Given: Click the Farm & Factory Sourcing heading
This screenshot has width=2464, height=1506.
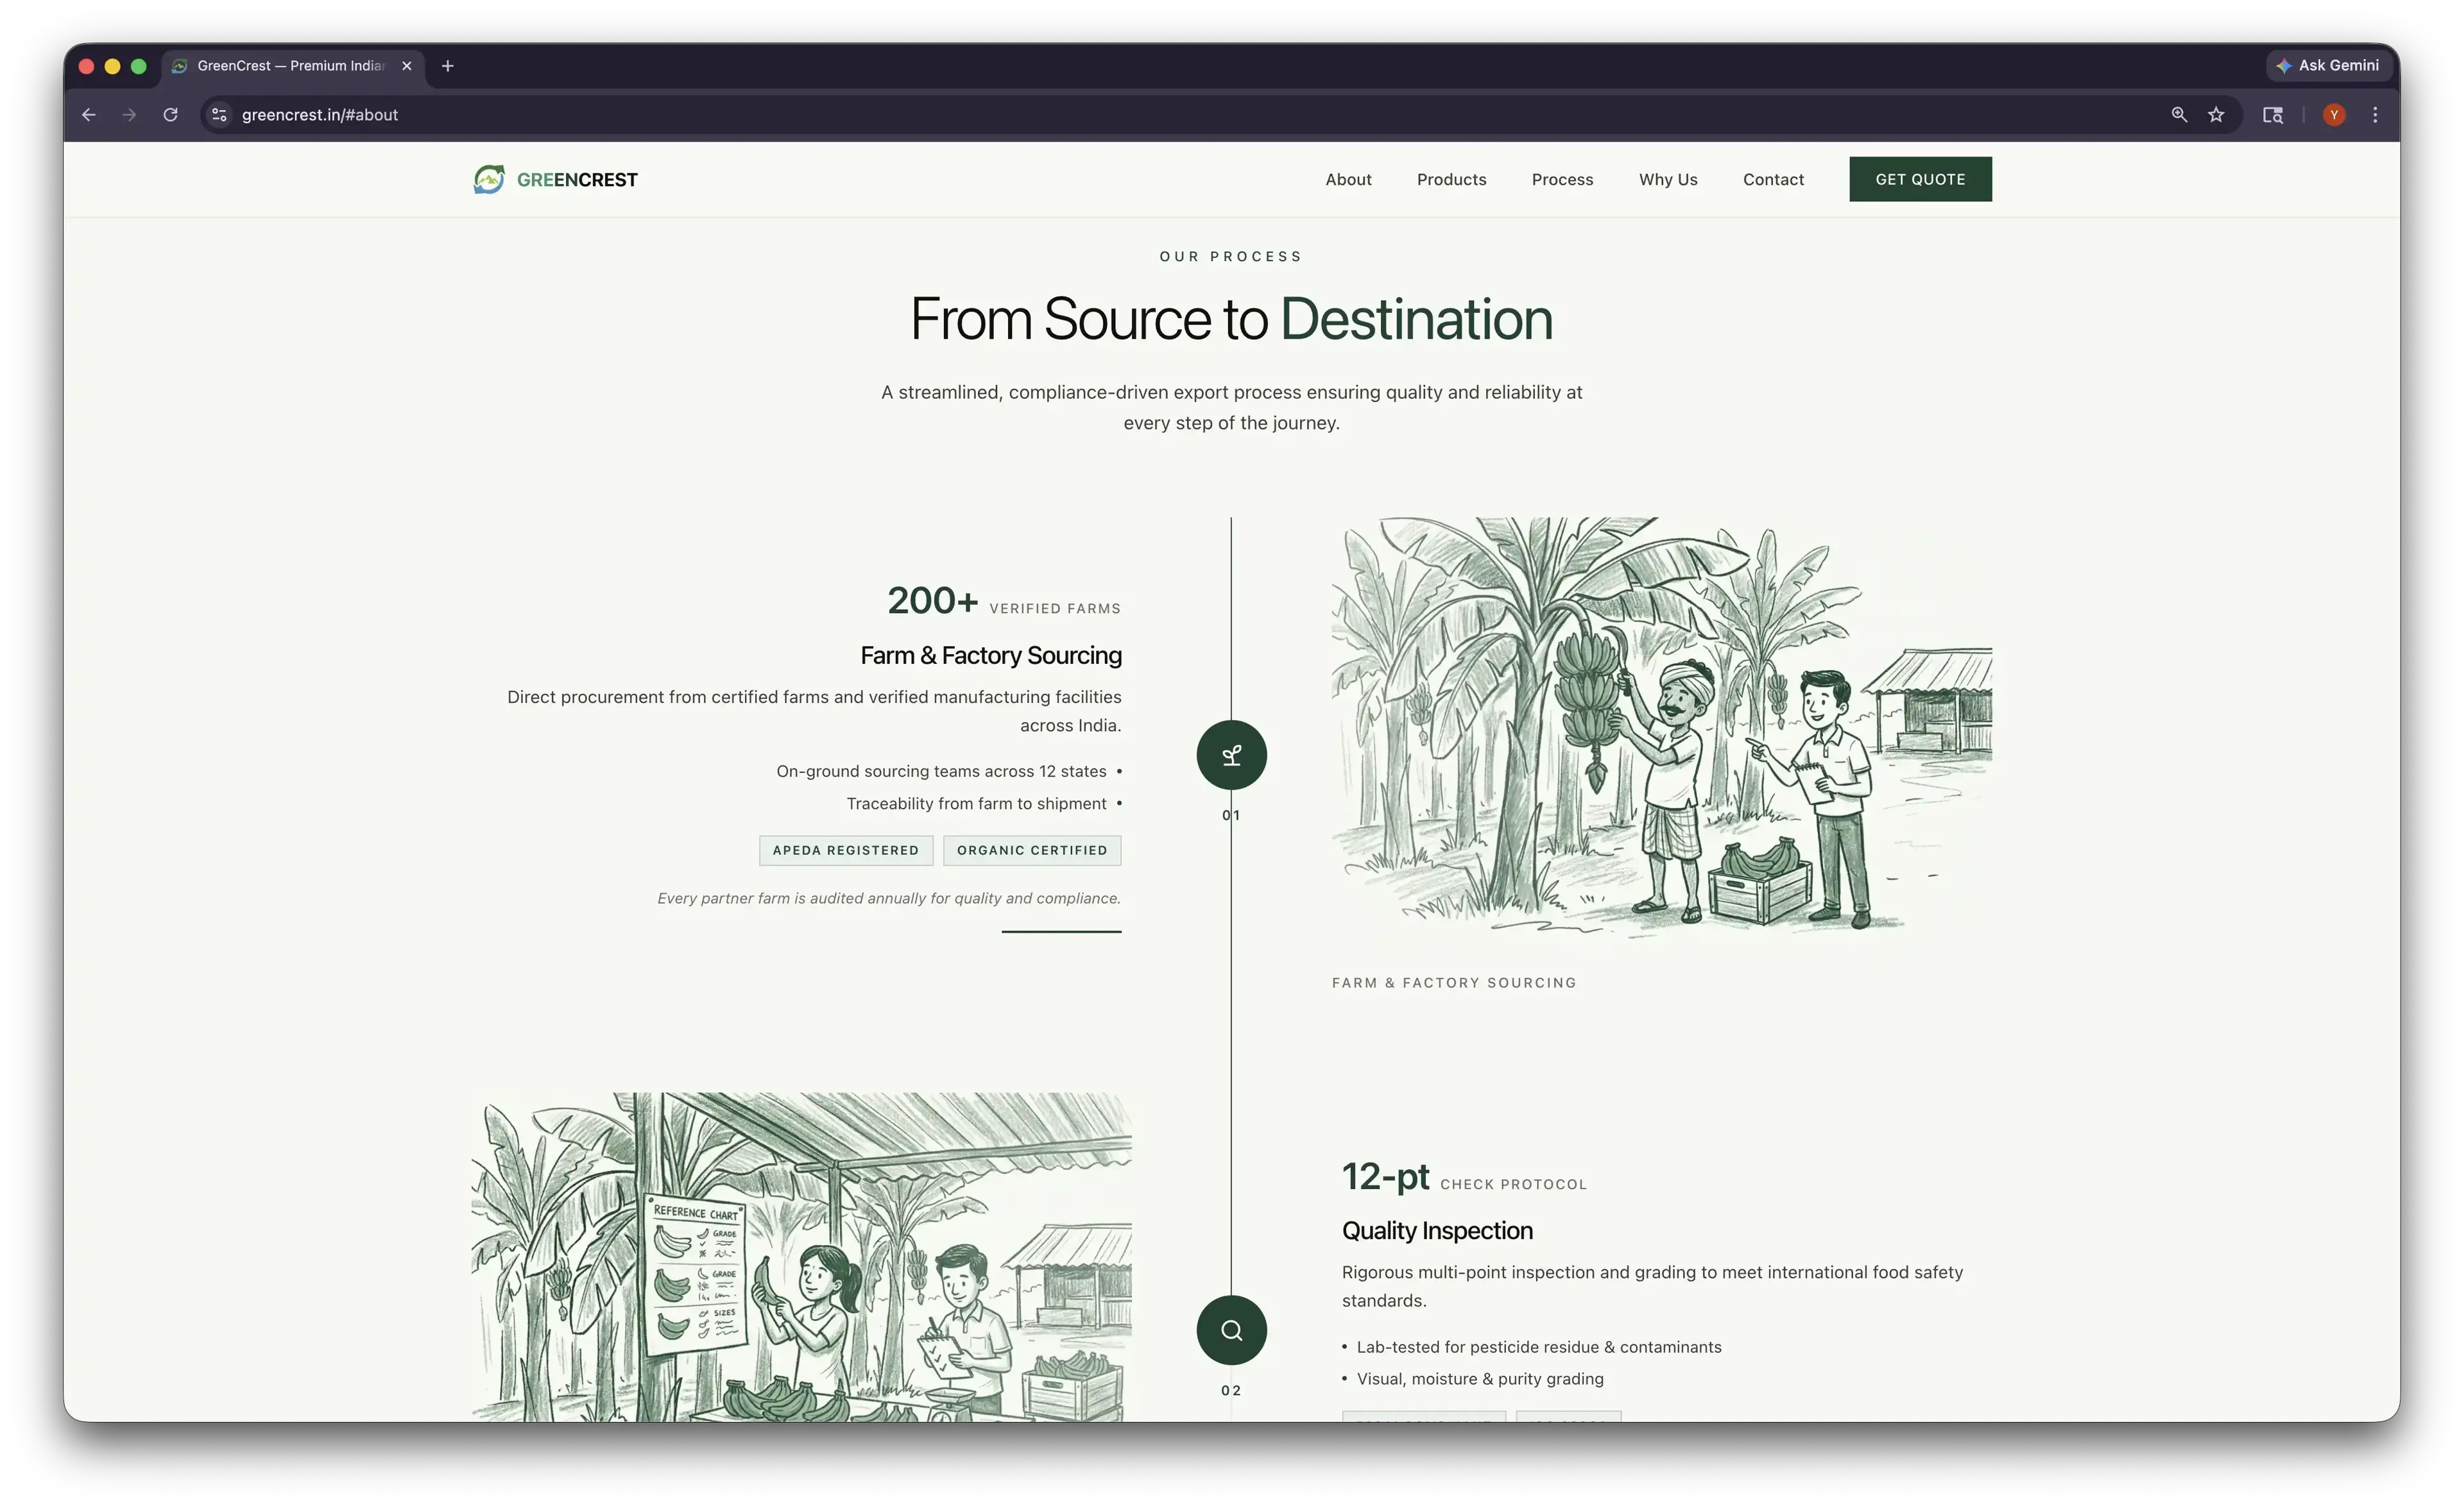Looking at the screenshot, I should 990,656.
